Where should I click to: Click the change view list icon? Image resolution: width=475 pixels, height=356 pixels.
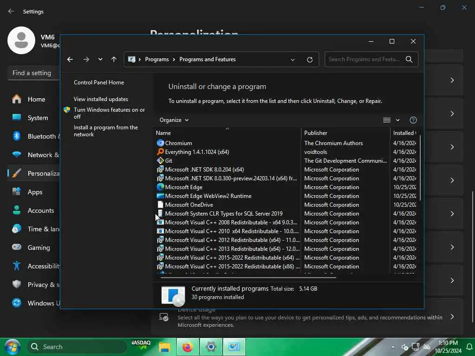[386, 120]
